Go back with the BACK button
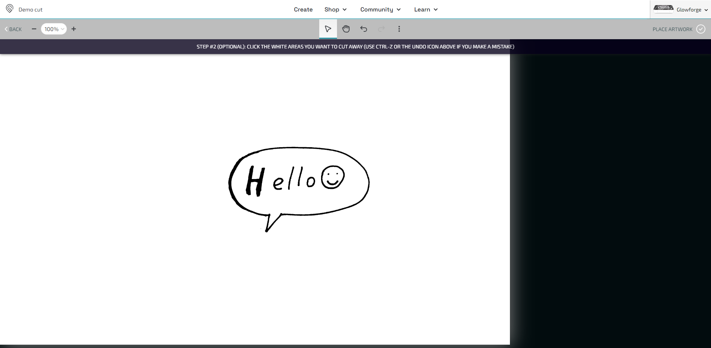This screenshot has width=711, height=348. coord(13,29)
